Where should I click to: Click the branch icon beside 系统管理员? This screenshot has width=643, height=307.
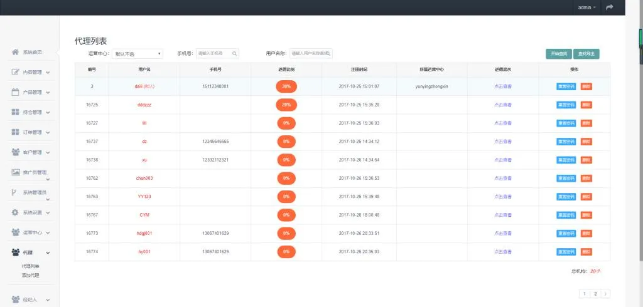coord(14,192)
